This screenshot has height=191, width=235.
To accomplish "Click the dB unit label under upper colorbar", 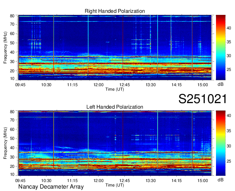I will [x=220, y=84].
